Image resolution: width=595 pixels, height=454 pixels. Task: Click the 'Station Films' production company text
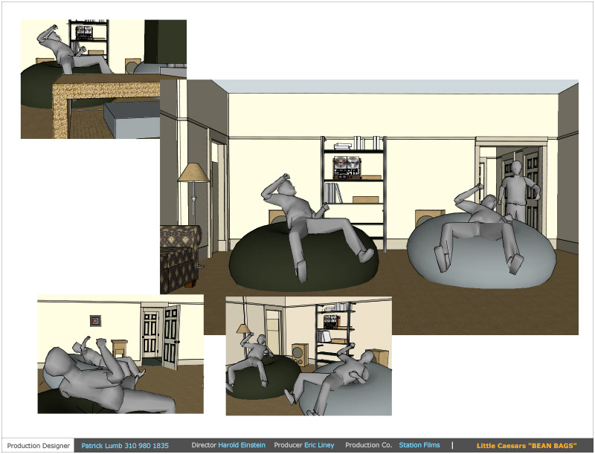click(x=419, y=445)
